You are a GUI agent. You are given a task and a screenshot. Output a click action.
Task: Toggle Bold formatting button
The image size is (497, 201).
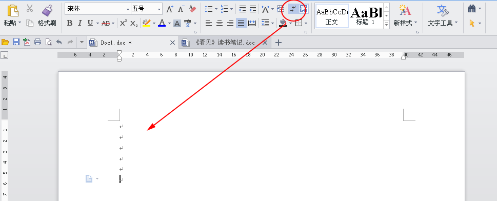pyautogui.click(x=70, y=23)
